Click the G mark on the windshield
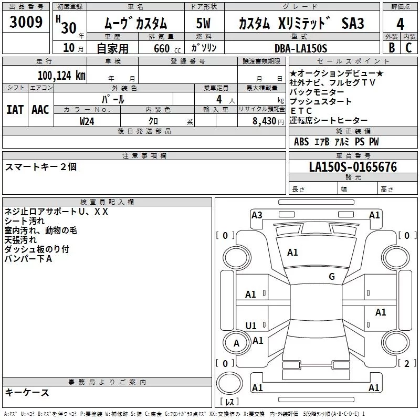 pyautogui.click(x=331, y=277)
